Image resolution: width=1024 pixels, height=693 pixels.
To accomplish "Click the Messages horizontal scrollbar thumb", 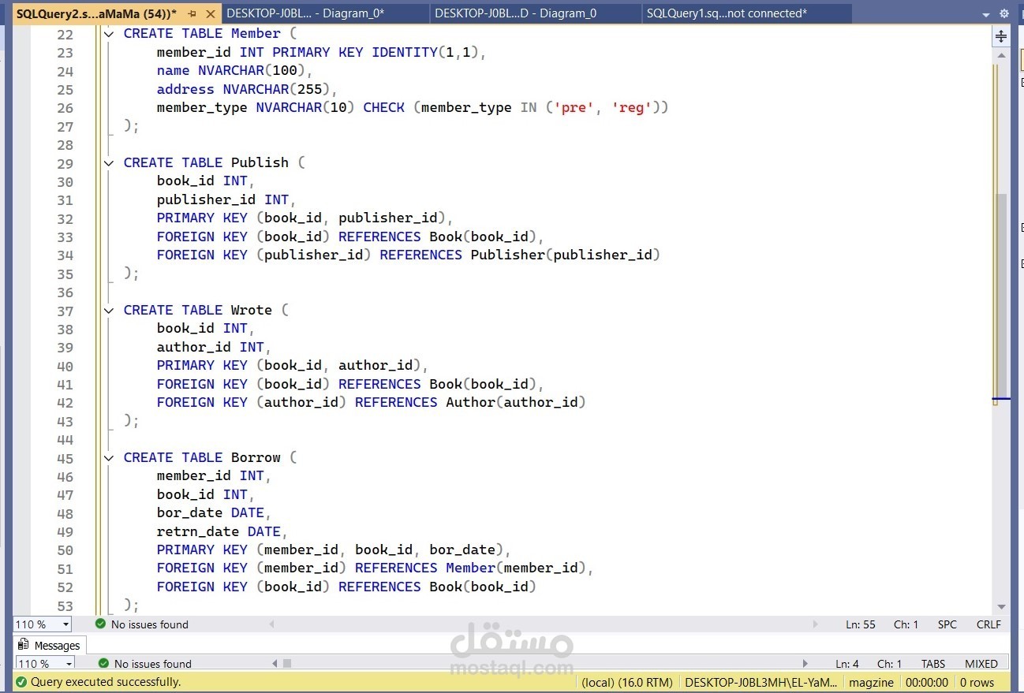I will click(287, 664).
